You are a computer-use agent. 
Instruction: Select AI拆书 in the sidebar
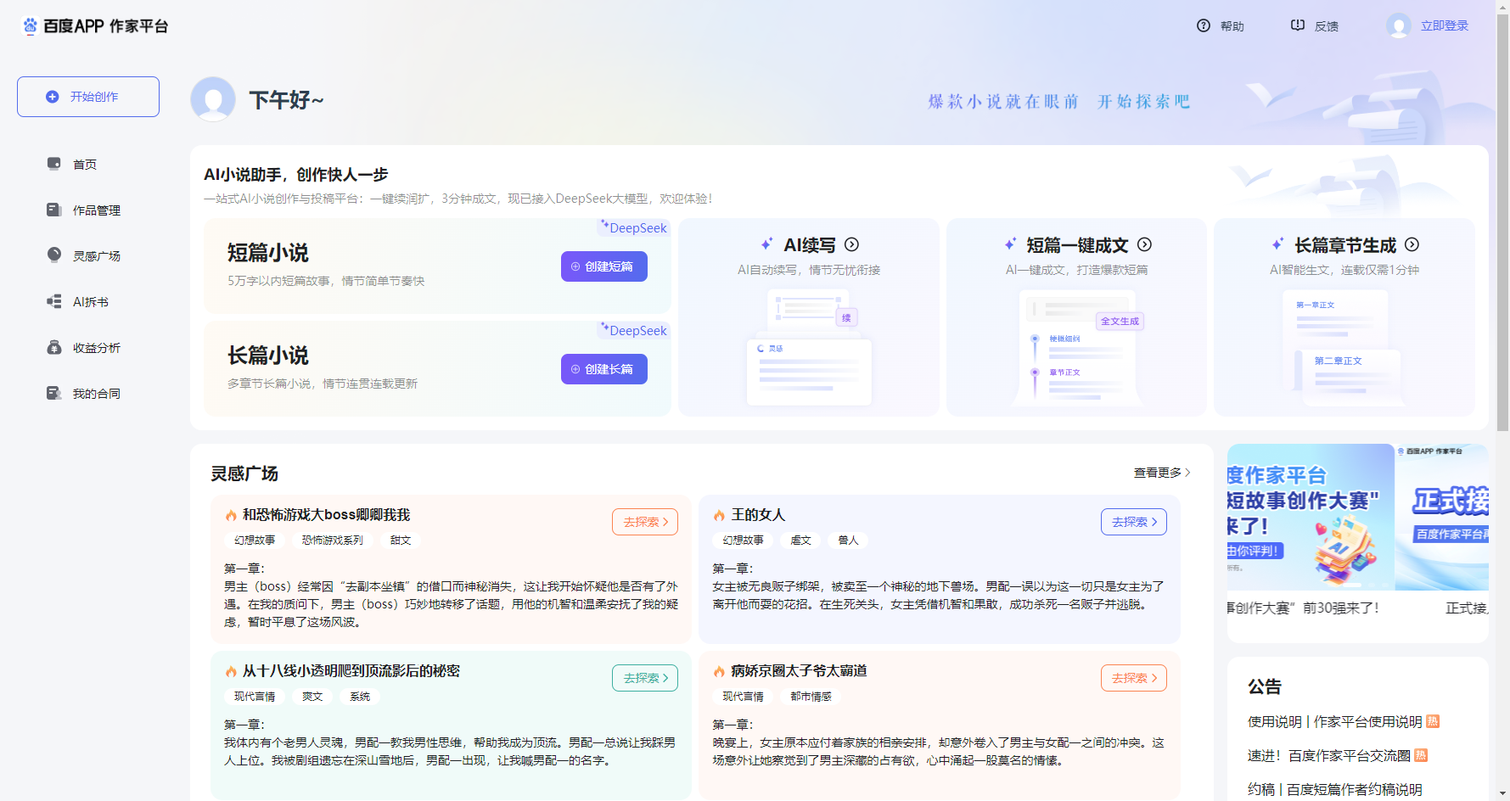(x=91, y=302)
